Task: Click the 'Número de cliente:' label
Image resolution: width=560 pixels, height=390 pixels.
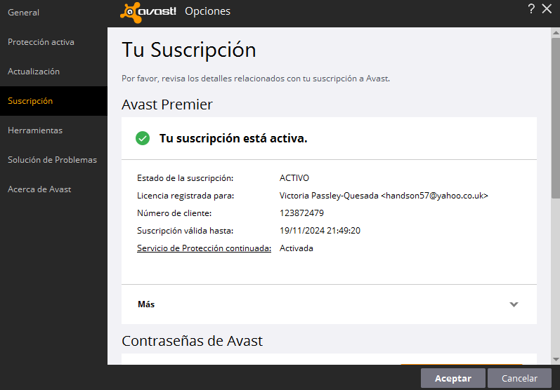Action: point(174,213)
